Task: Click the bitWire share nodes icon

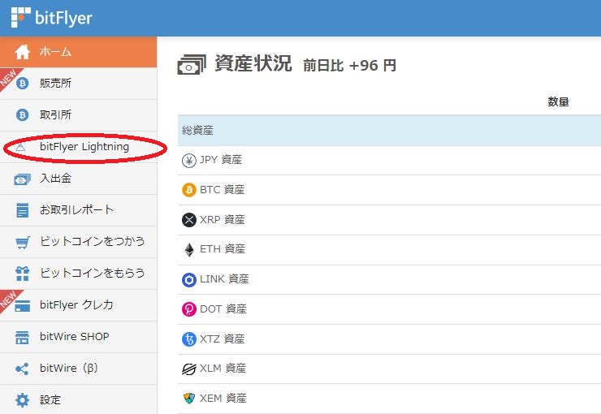Action: click(x=22, y=369)
